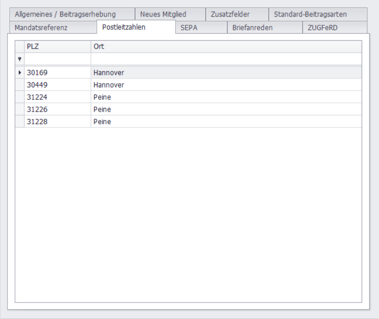Open the Zusatzfelder tab
The width and height of the screenshot is (379, 319).
coord(230,14)
